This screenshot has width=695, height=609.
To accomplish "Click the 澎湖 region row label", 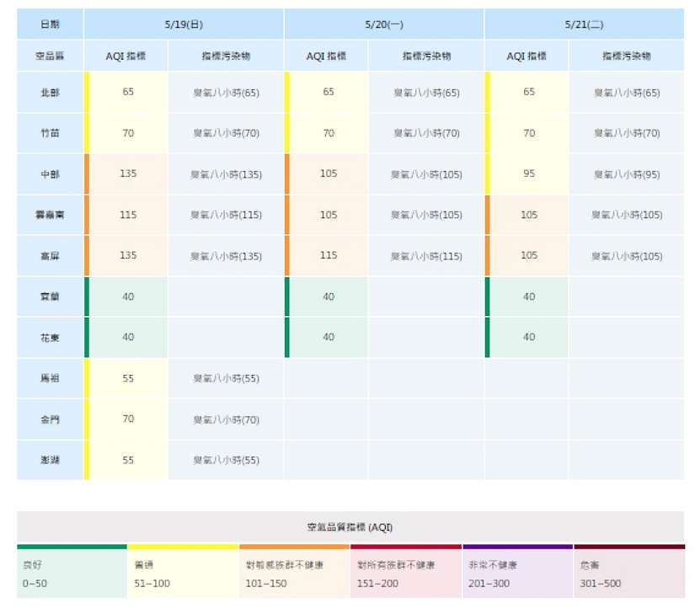I will point(50,461).
